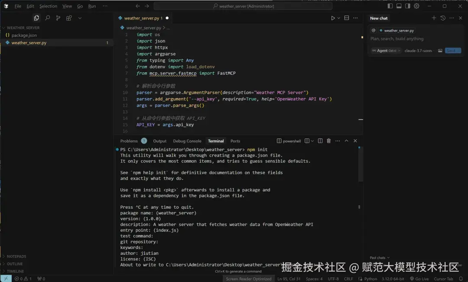The height and width of the screenshot is (282, 468).
Task: Open the Selection menu
Action: pos(48,6)
